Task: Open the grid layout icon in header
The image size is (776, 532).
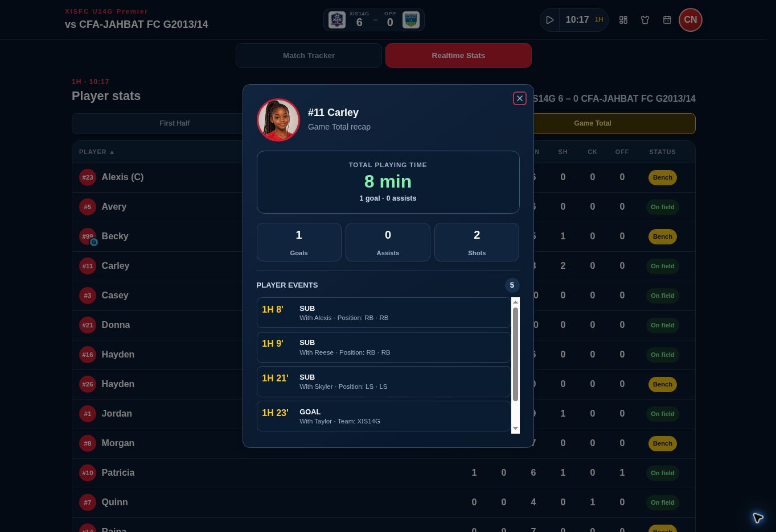Action: pyautogui.click(x=623, y=20)
